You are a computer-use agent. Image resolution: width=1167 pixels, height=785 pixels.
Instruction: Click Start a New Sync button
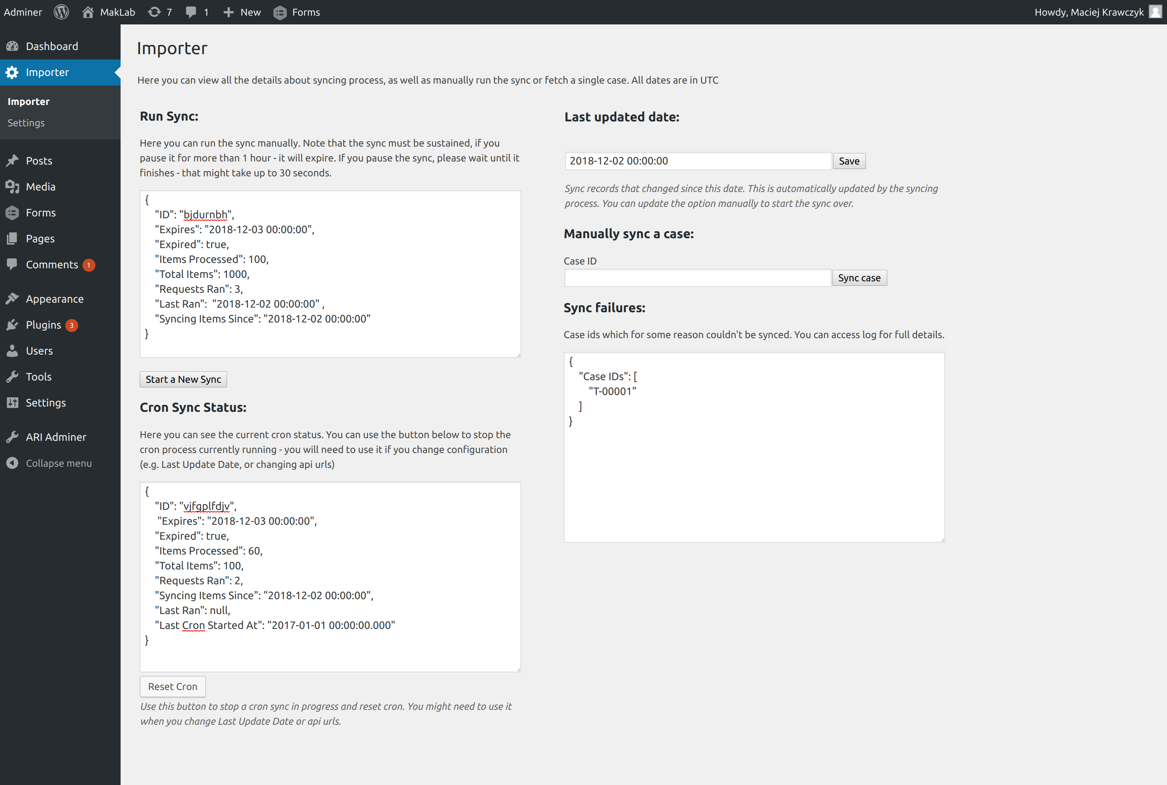tap(183, 379)
